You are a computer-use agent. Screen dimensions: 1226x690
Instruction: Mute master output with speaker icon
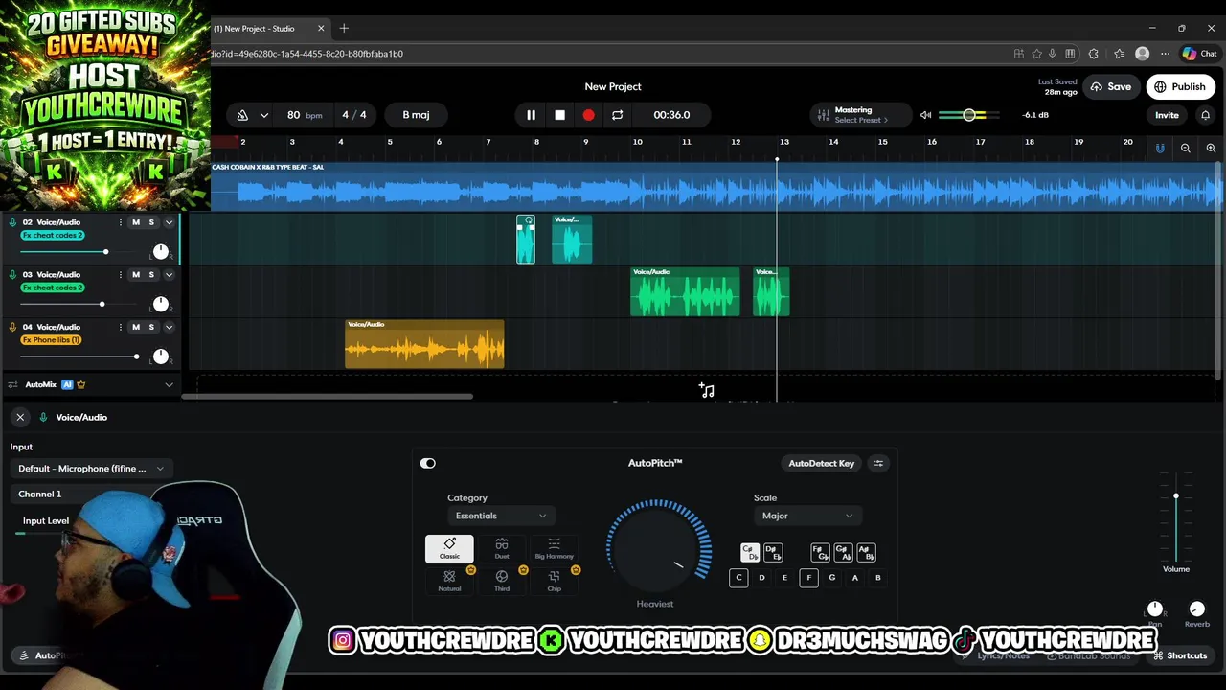(925, 115)
